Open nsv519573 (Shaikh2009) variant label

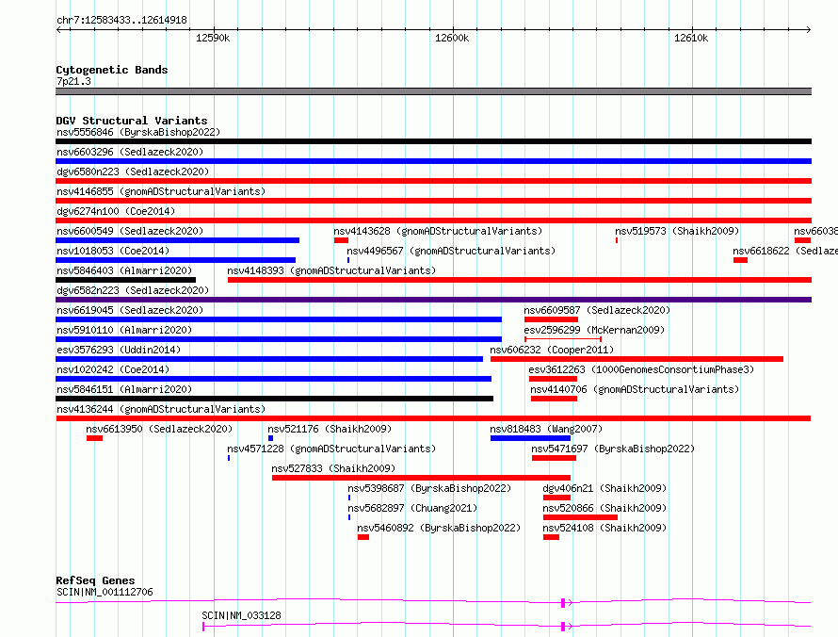coord(677,231)
